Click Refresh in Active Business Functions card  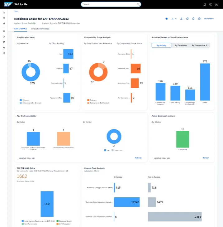click(x=206, y=158)
